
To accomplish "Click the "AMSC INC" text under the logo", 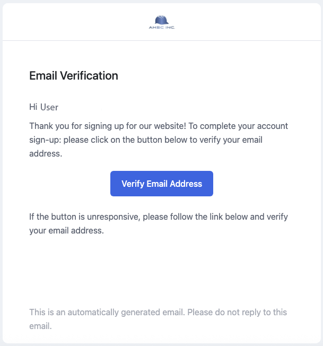I will 162,28.
